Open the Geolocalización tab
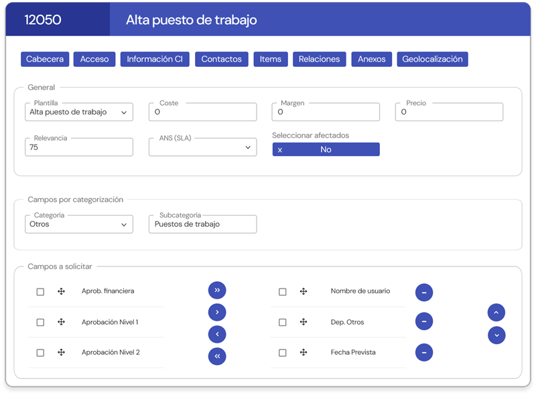 [x=432, y=59]
